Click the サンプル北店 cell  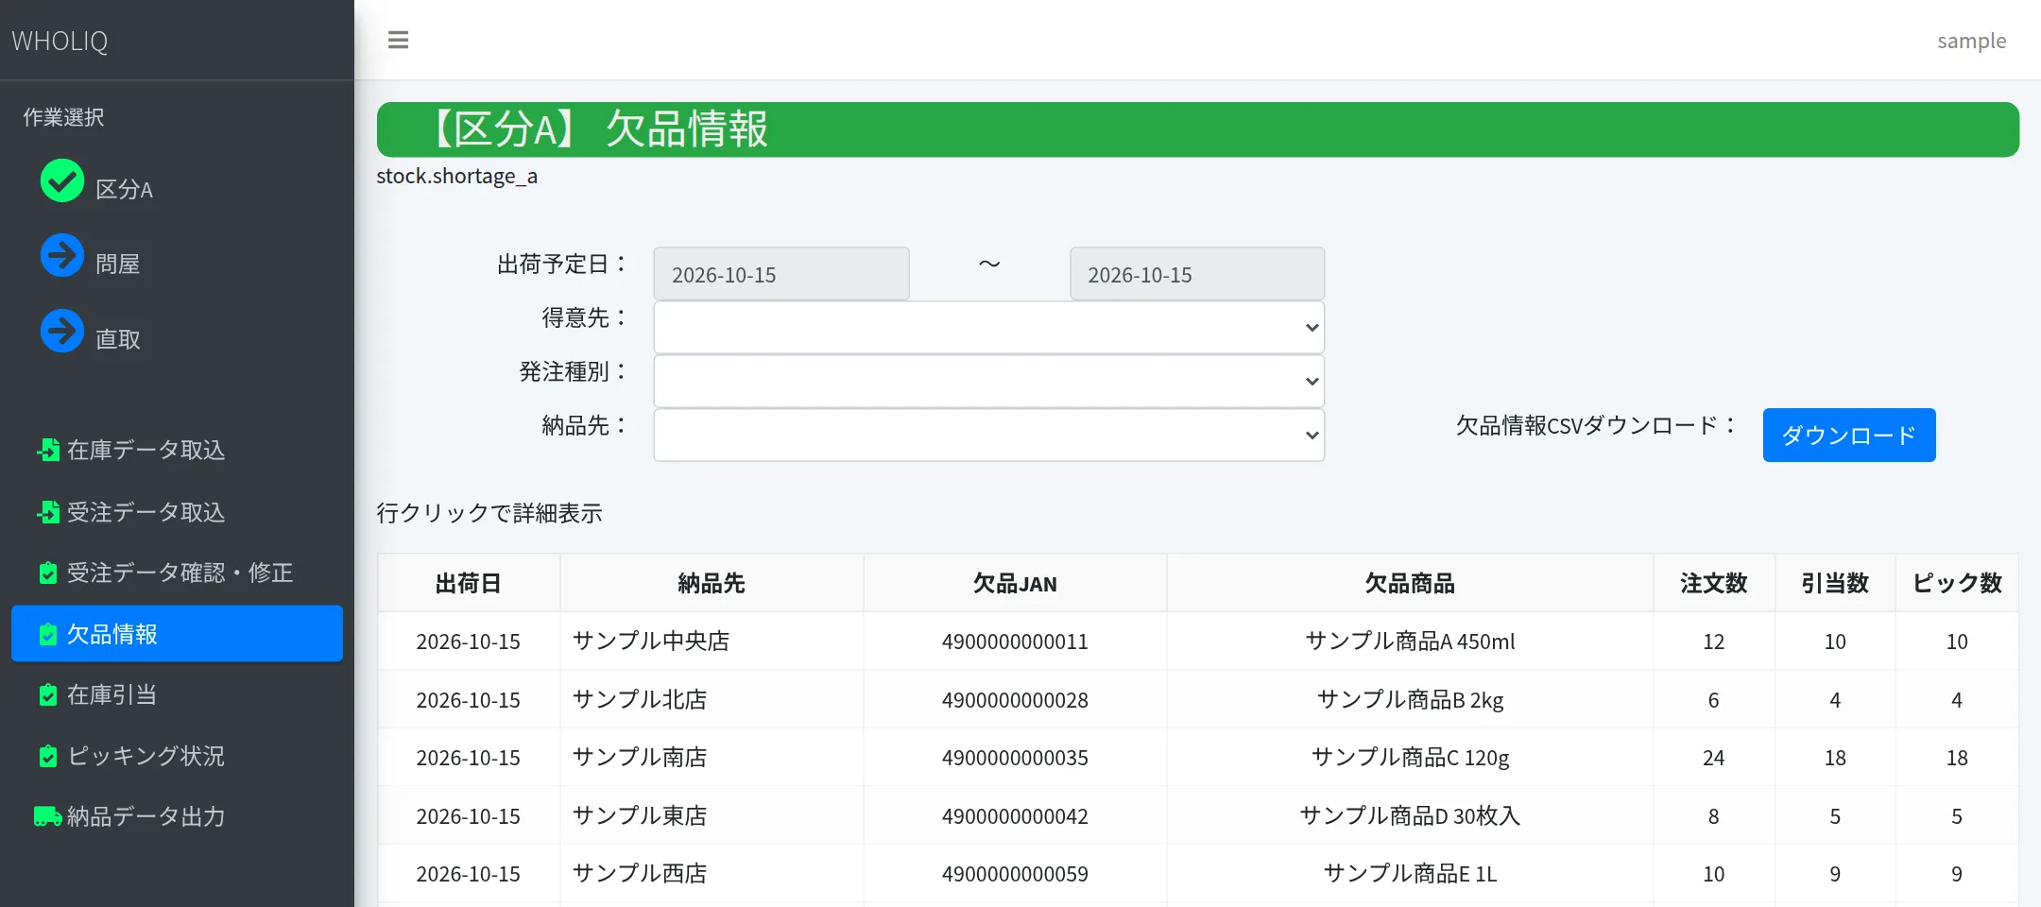(x=712, y=699)
